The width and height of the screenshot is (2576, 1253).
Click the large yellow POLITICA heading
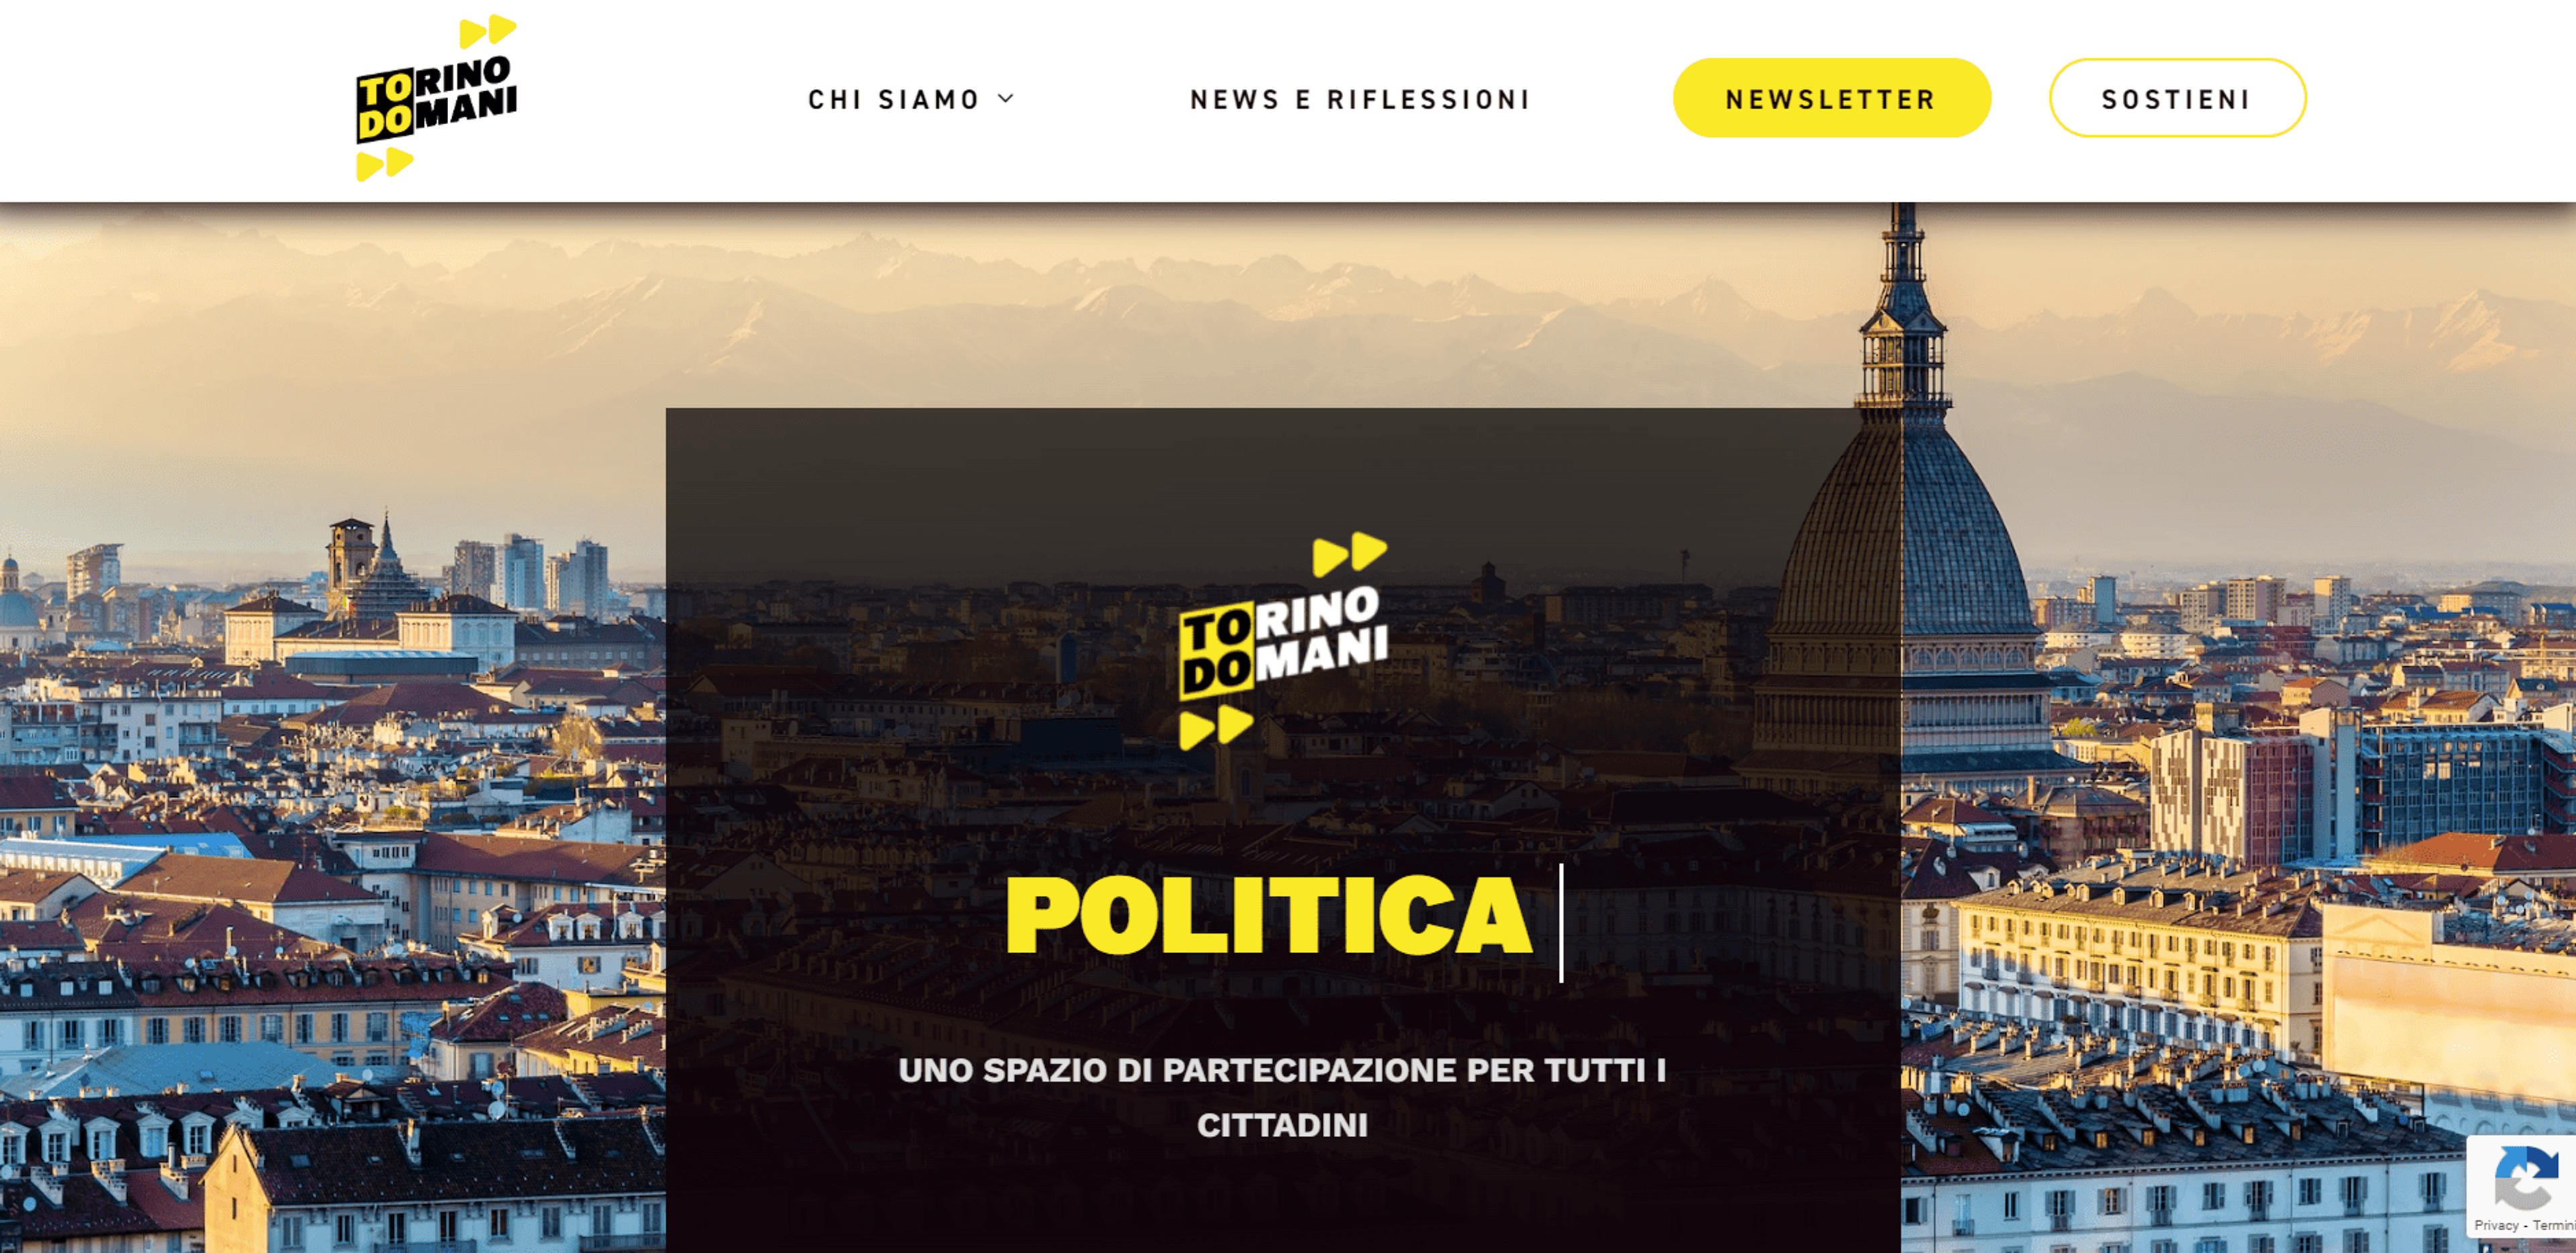(1268, 915)
